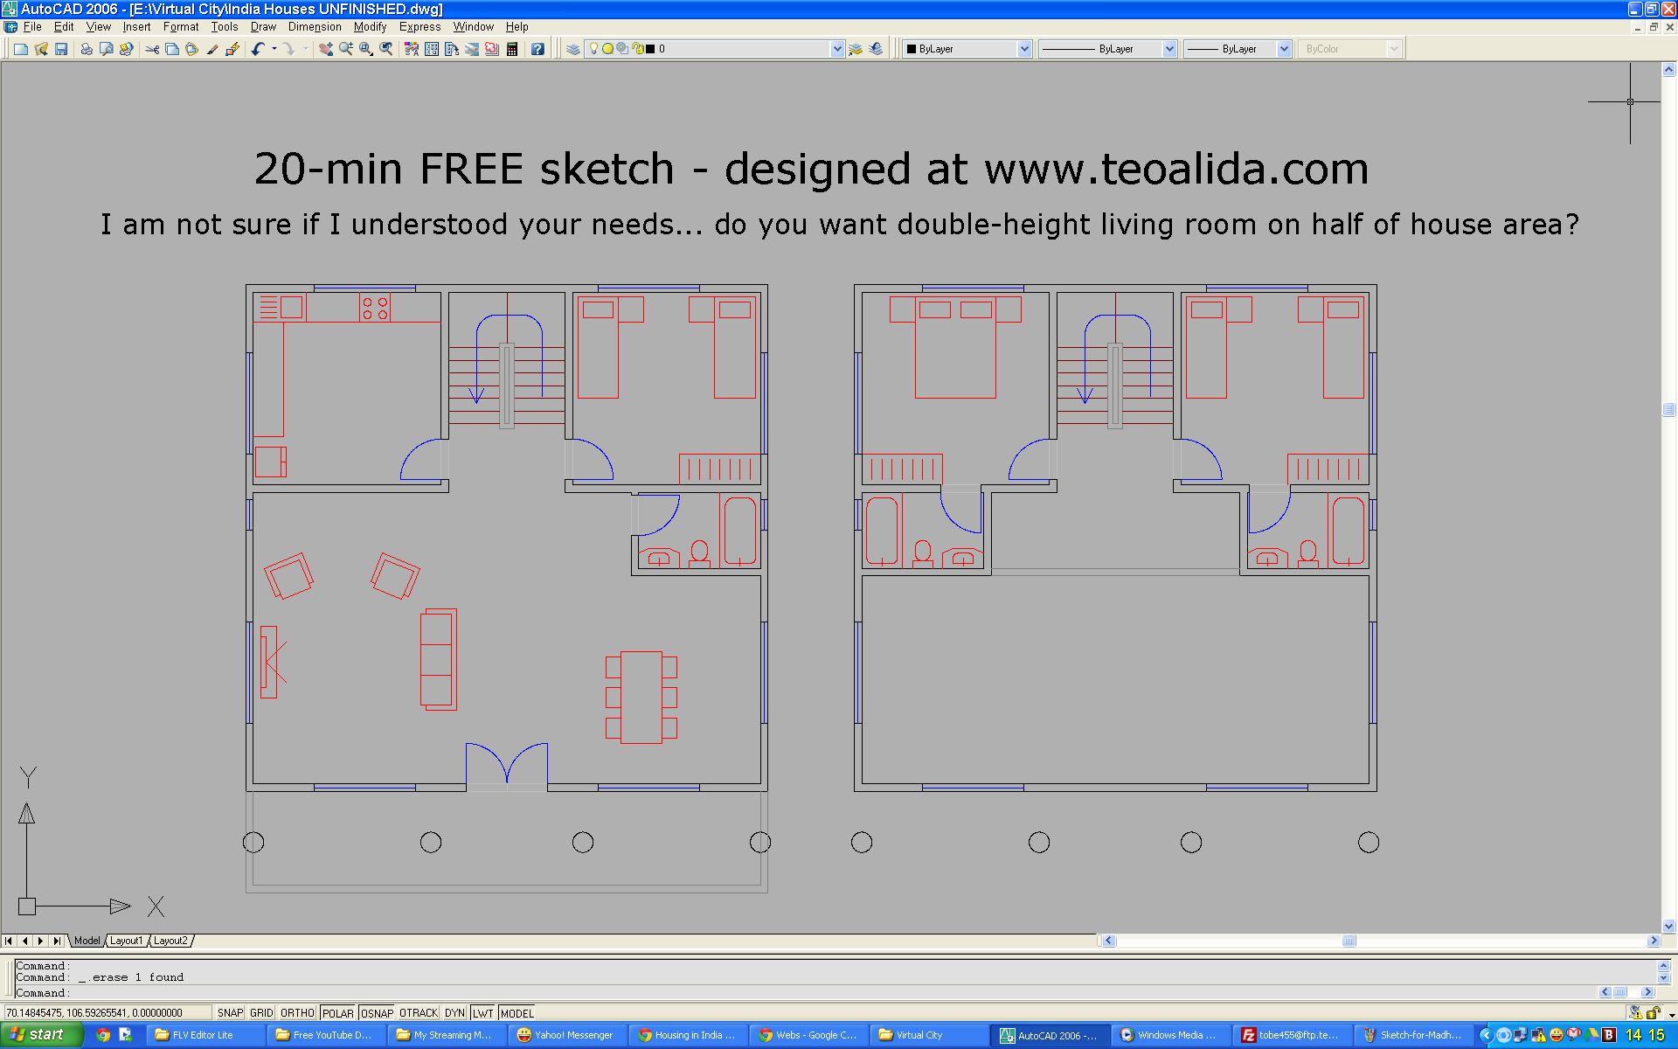1678x1049 pixels.
Task: Open the Draw menu
Action: 263,27
